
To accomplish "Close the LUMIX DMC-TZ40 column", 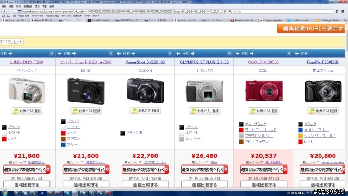I will point(52,53).
